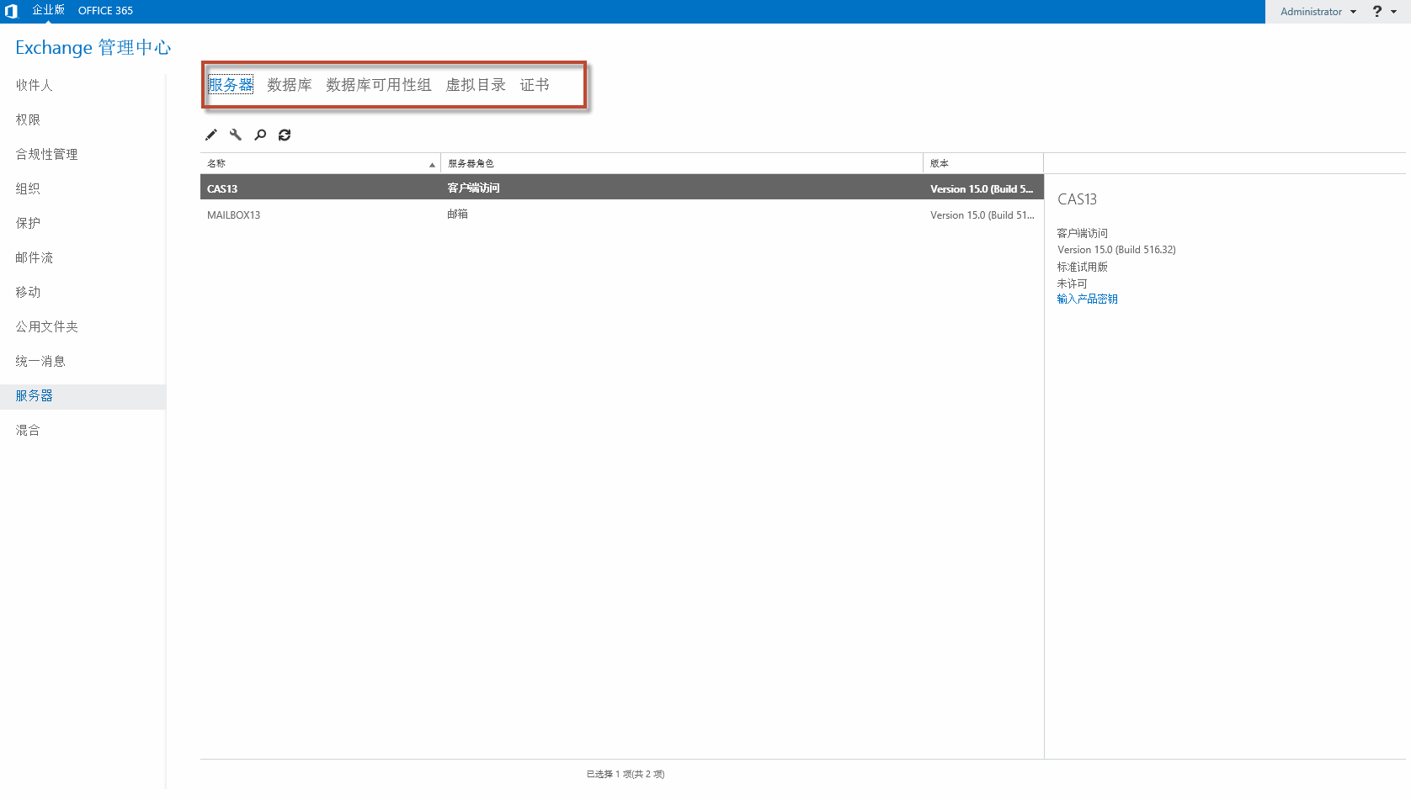Viewport: 1411px width, 800px height.
Task: Click the MAILBOX13 version cell
Action: (982, 215)
